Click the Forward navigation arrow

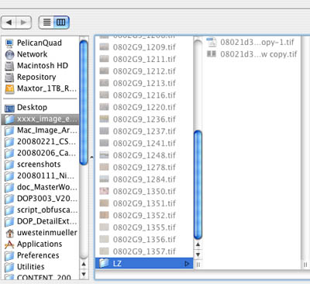pyautogui.click(x=24, y=23)
